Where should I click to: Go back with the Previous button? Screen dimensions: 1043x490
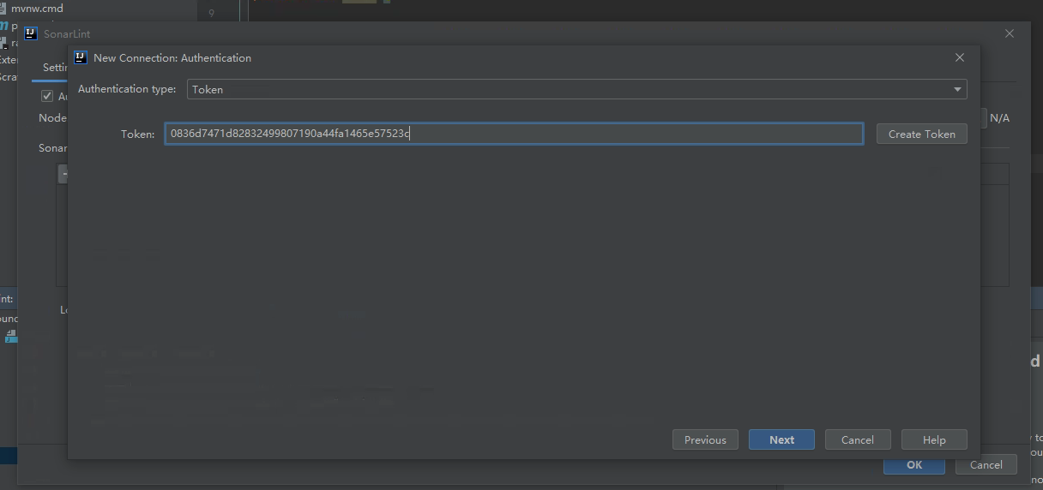tap(705, 439)
